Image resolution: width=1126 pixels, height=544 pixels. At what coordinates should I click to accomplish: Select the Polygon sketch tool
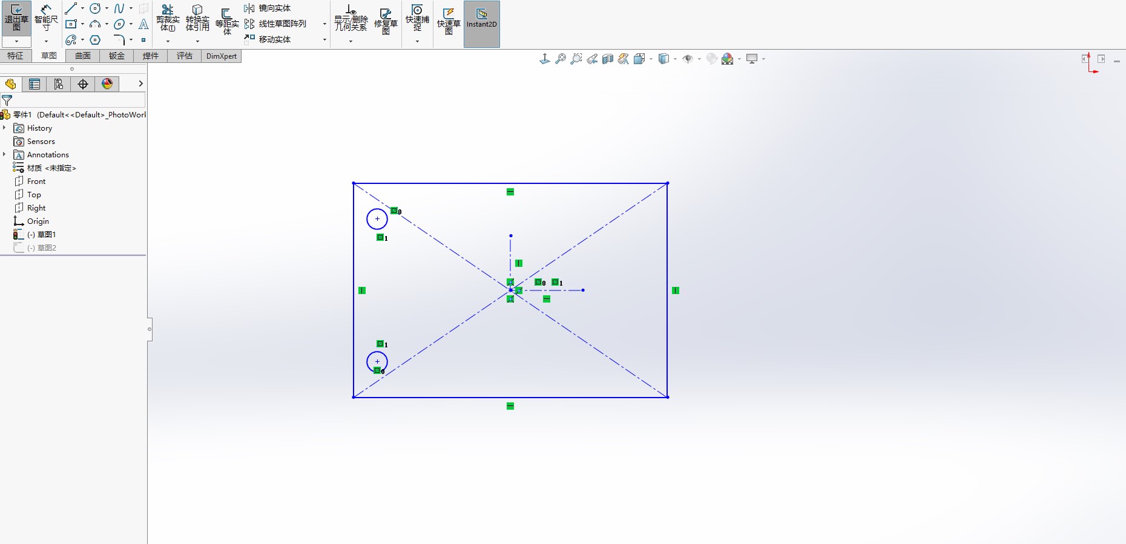pos(95,40)
